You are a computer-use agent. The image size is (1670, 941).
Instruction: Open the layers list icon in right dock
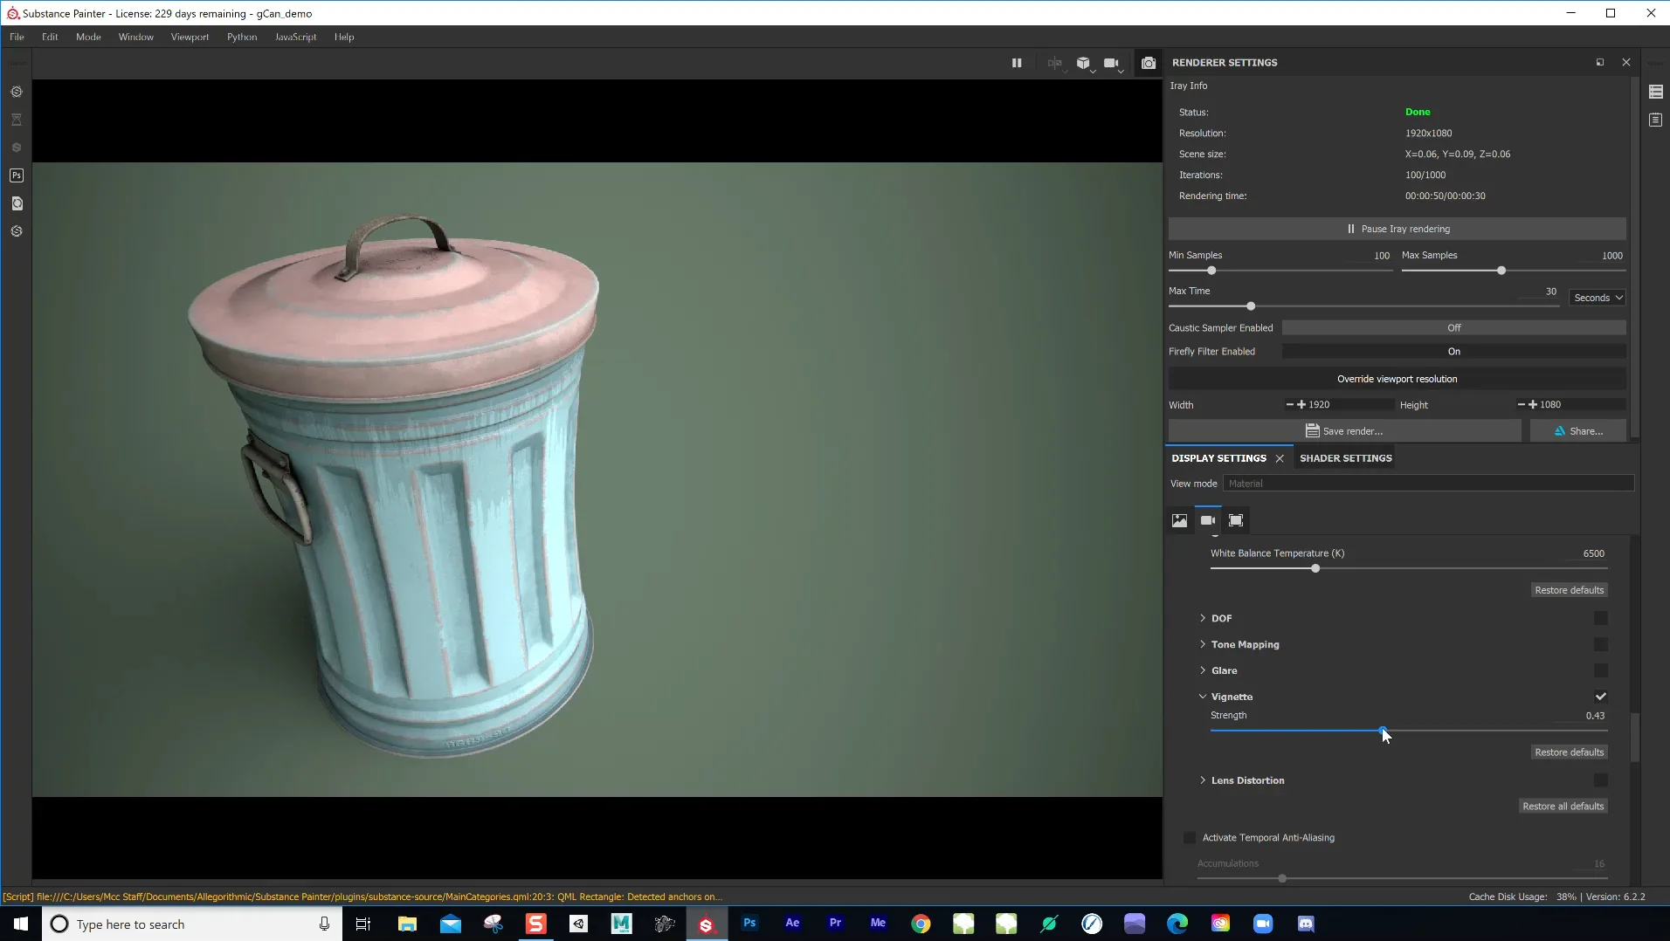1656,92
